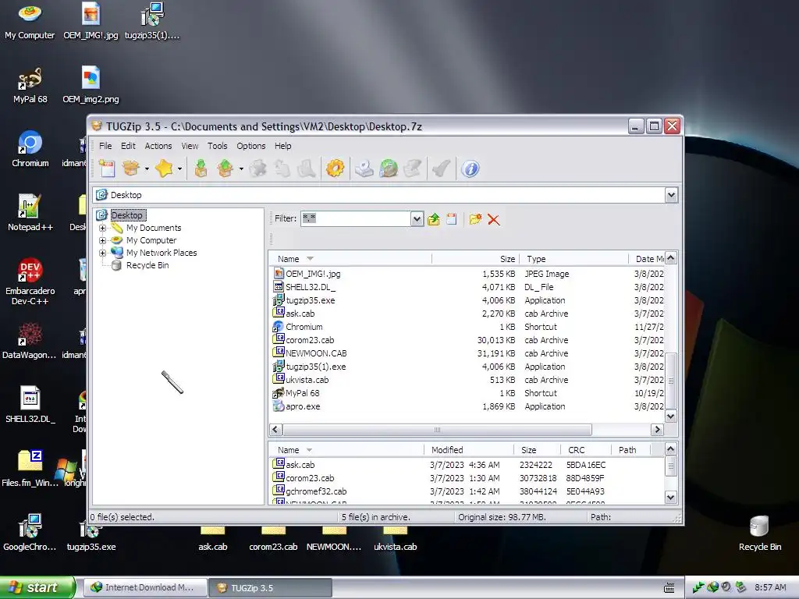Screen dimensions: 799x599
Task: Sort file list by Size column header
Action: tap(475, 259)
